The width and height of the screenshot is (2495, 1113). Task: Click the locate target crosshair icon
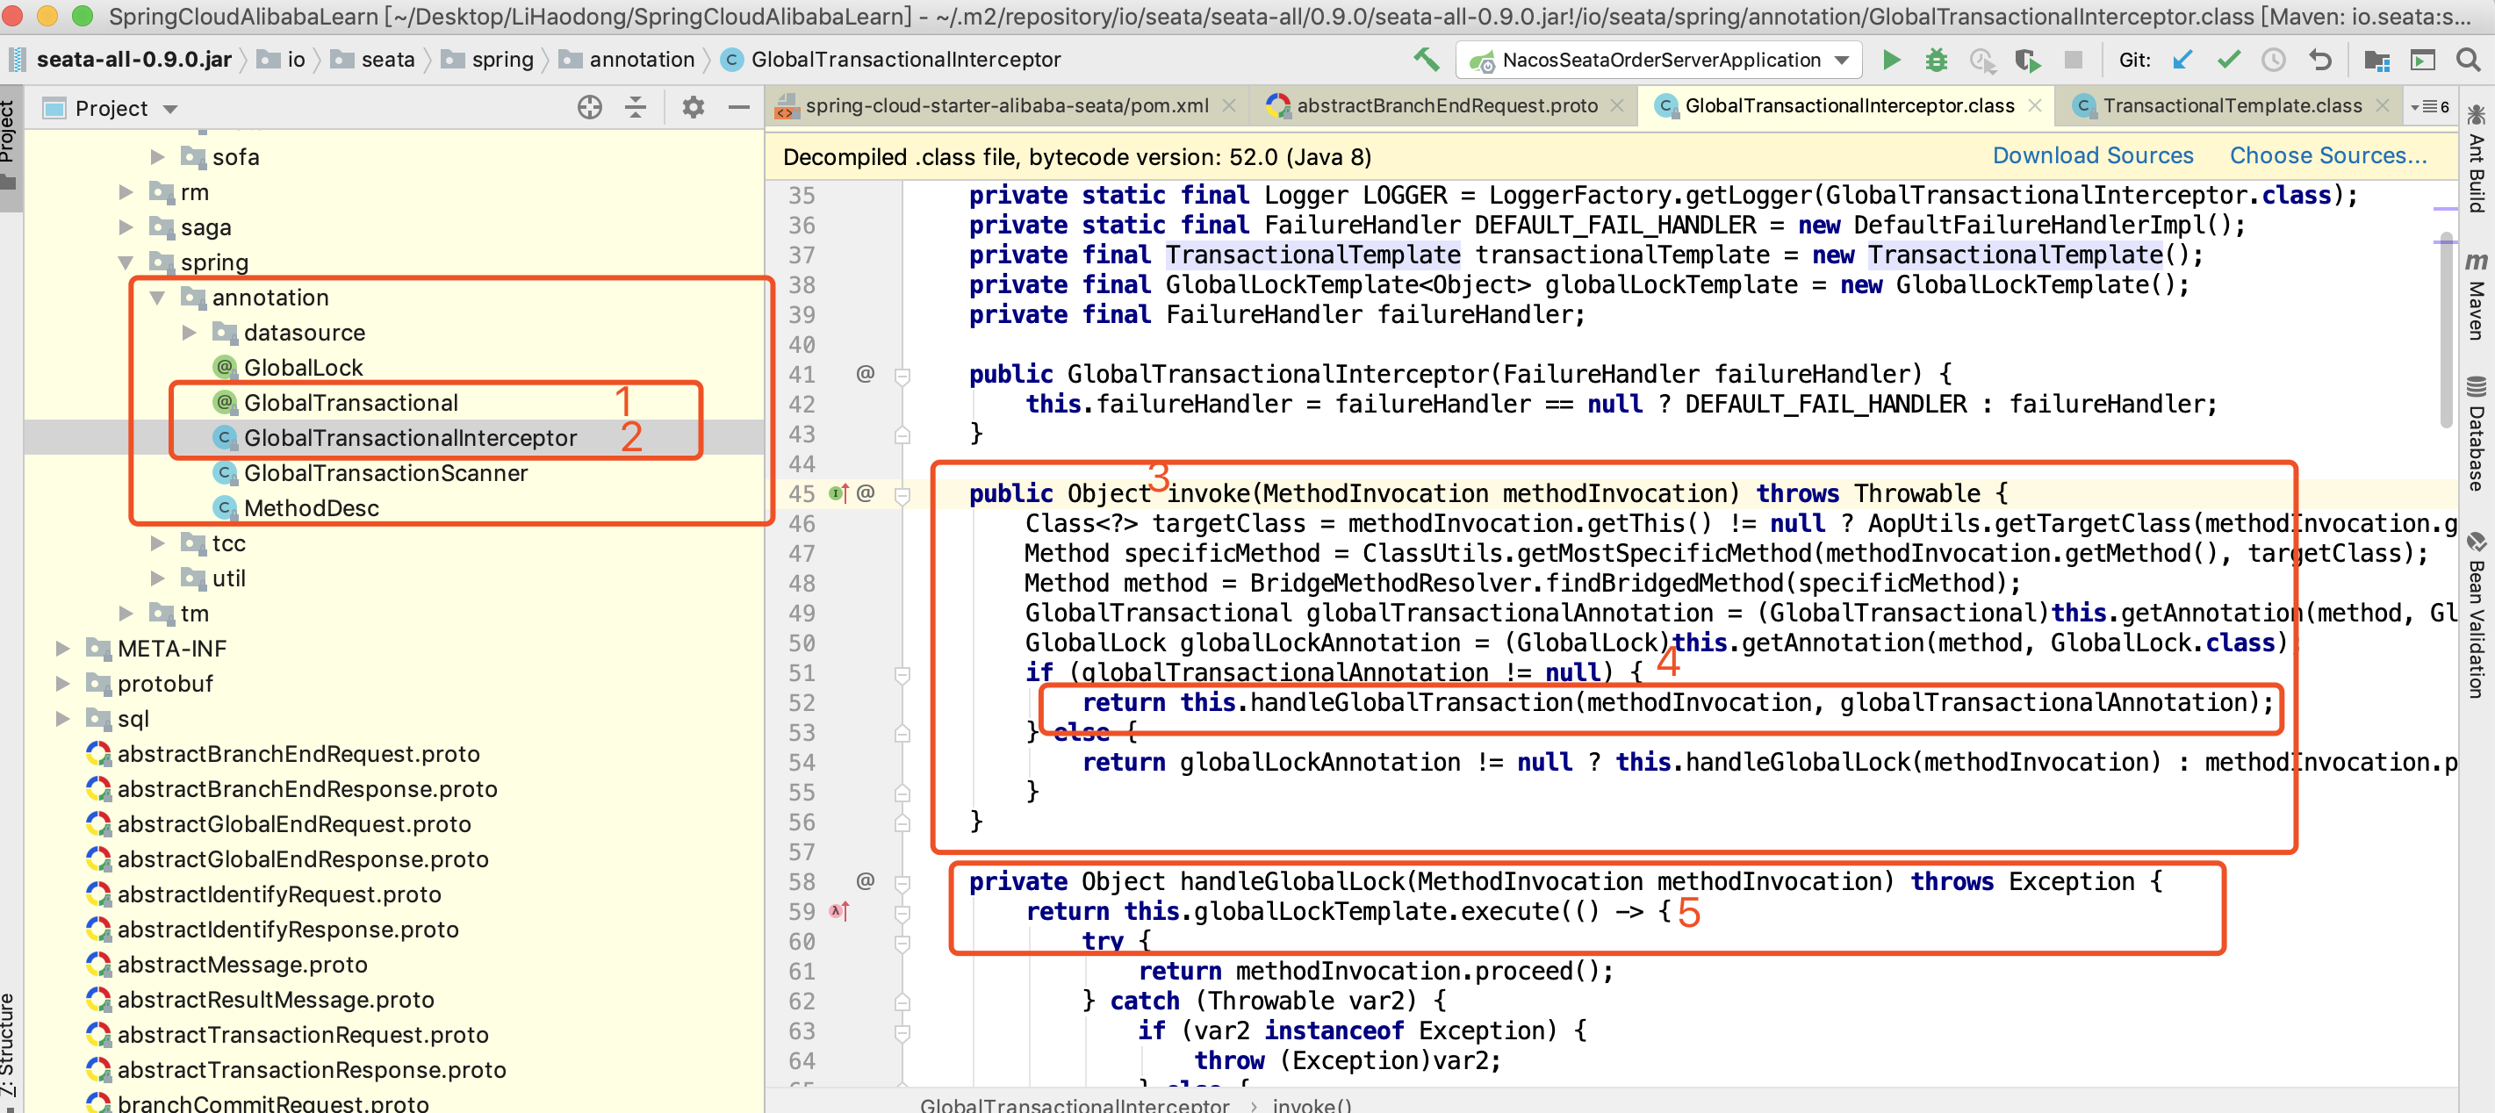tap(589, 107)
